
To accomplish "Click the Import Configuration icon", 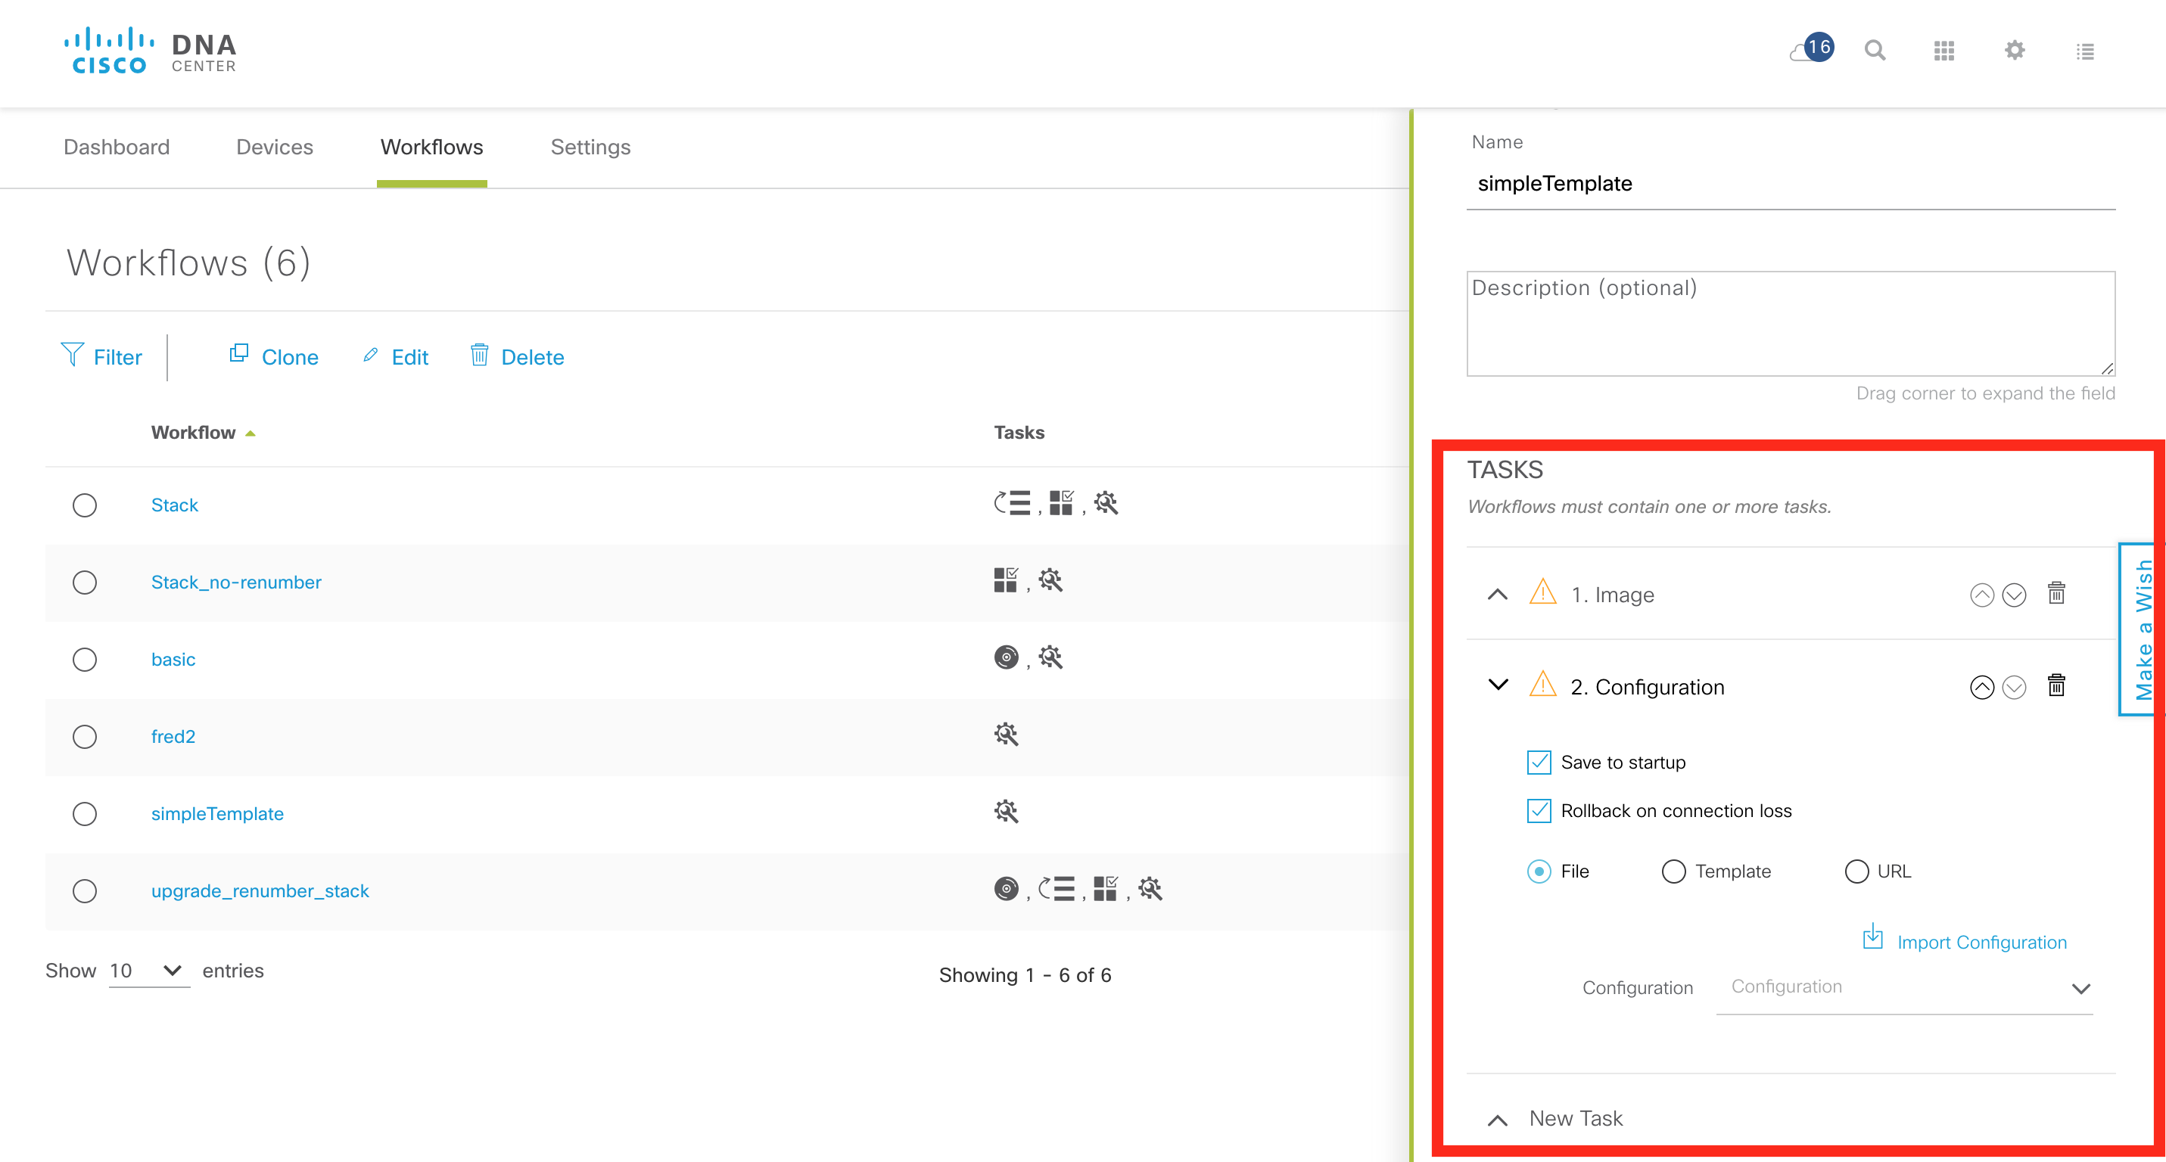I will 1873,939.
